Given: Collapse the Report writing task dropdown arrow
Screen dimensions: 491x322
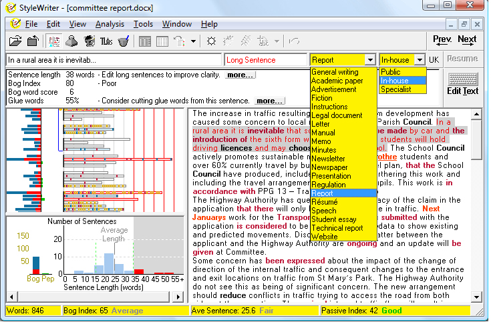Looking at the screenshot, I should pos(370,60).
